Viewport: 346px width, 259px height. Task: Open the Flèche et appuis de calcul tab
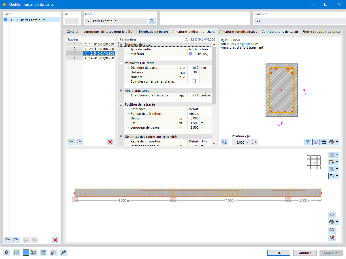click(321, 32)
